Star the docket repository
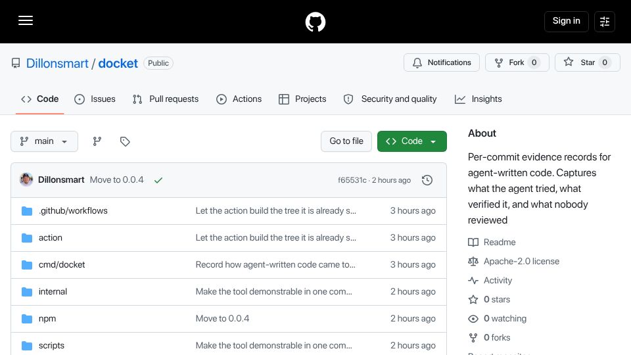This screenshot has width=631, height=355. 587,62
